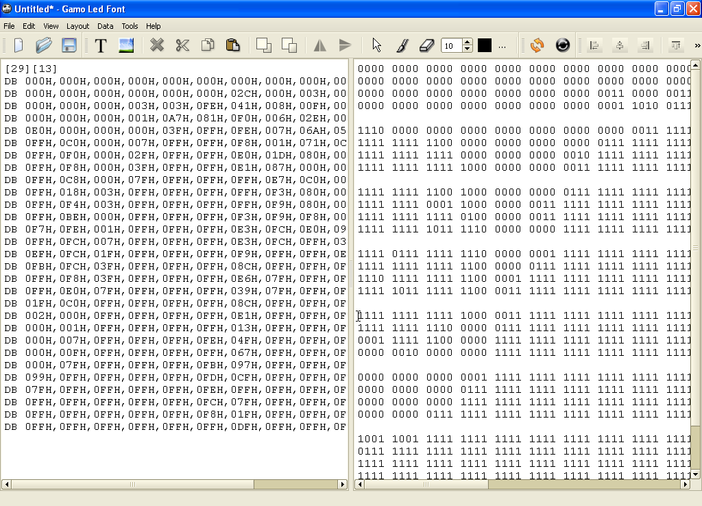Align objects to top icon
The height and width of the screenshot is (506, 702).
(675, 45)
